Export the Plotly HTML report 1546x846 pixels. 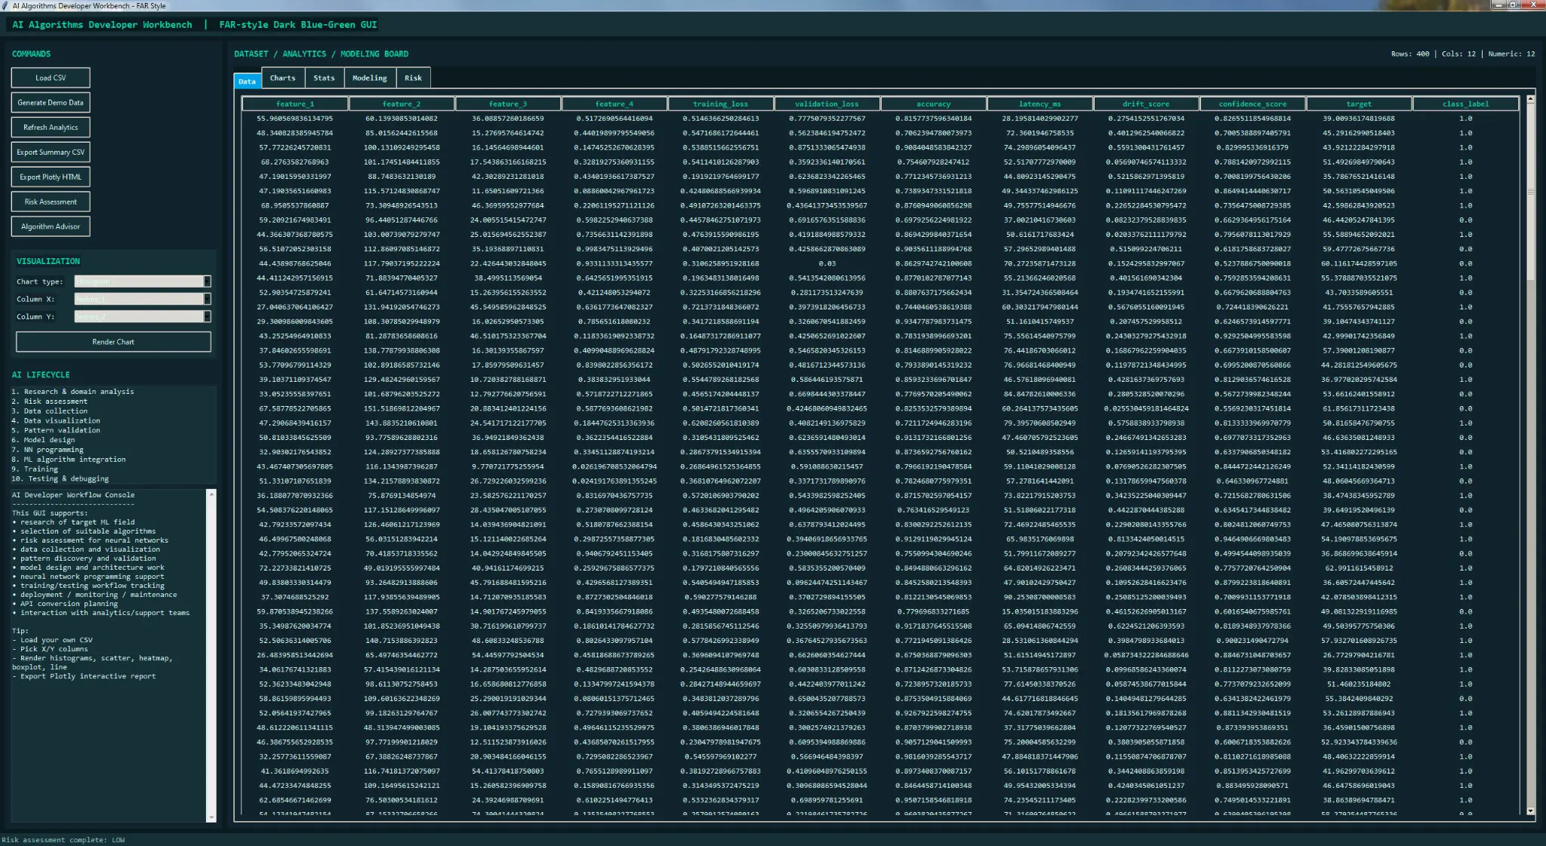pyautogui.click(x=51, y=177)
